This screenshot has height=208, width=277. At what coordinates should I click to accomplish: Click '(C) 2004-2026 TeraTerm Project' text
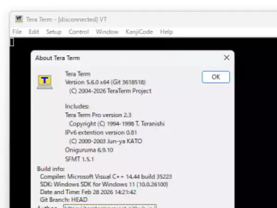(110, 91)
